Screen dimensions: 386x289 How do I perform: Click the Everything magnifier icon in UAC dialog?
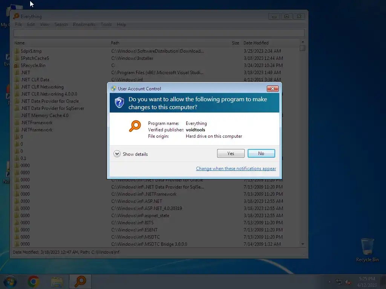point(135,126)
